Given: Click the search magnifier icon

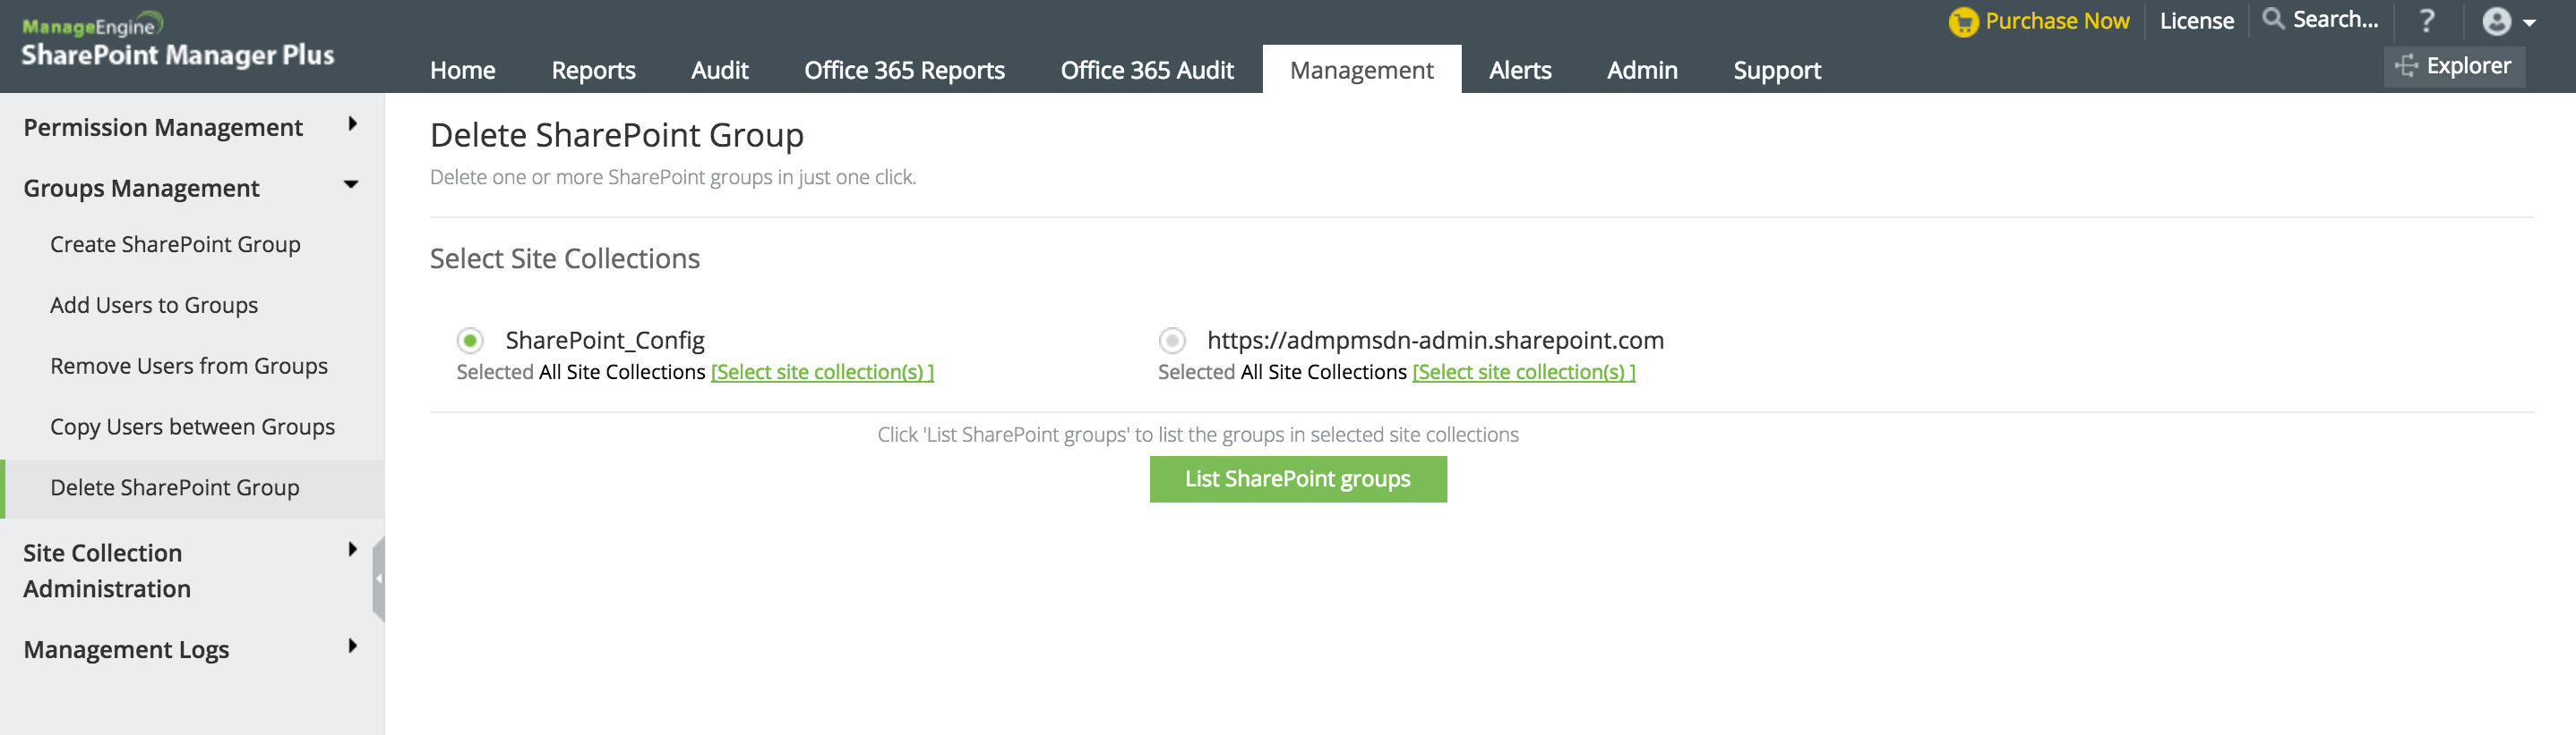Looking at the screenshot, I should pos(2273,19).
